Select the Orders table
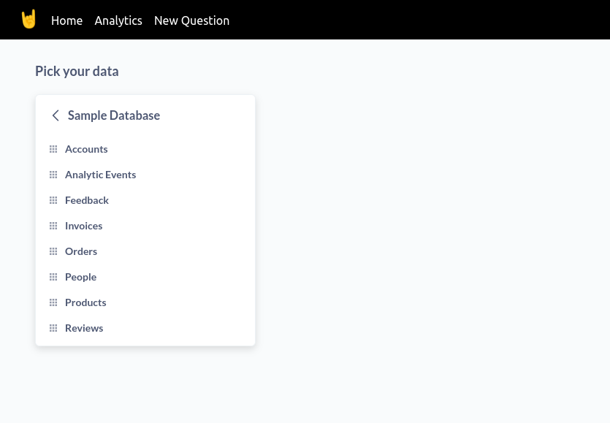610x423 pixels. pyautogui.click(x=81, y=251)
